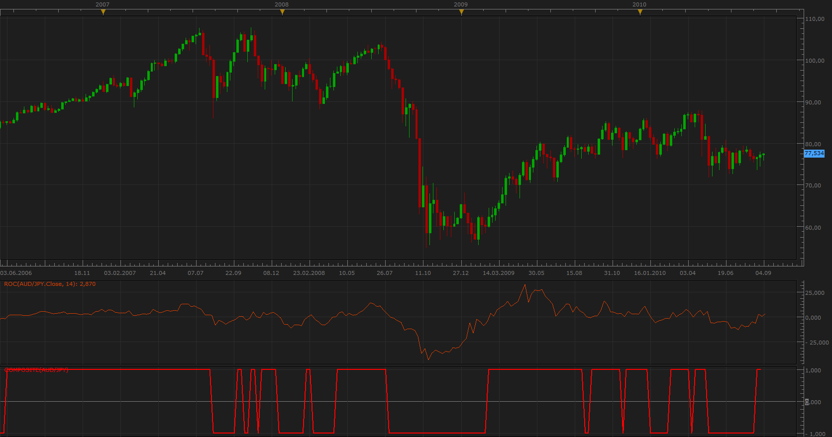The image size is (832, 437).
Task: Click the ROC axis 25,000 label
Action: point(815,293)
